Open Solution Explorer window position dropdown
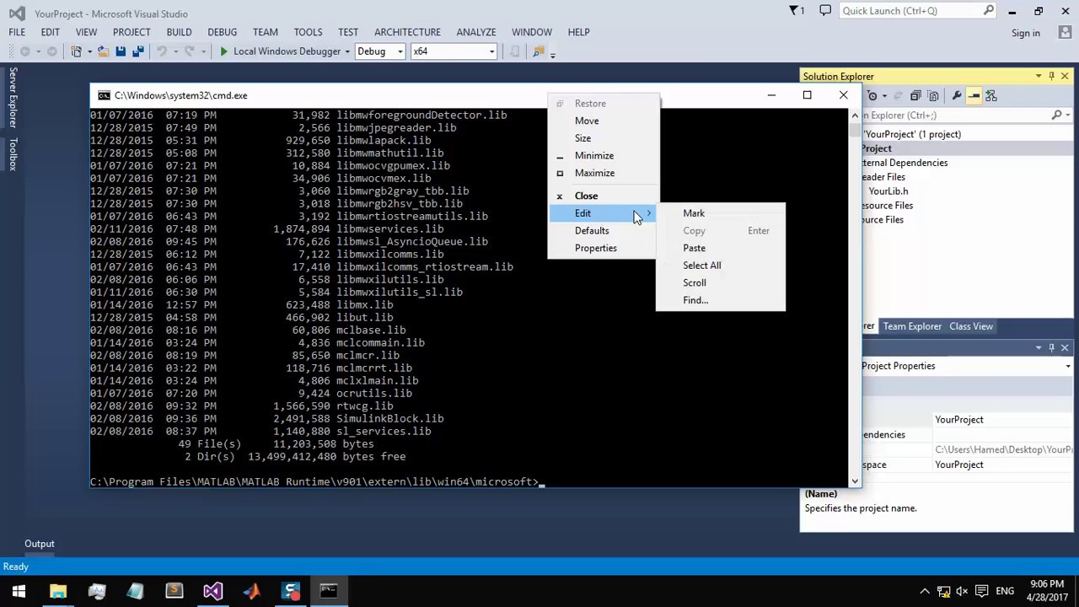 click(1039, 77)
